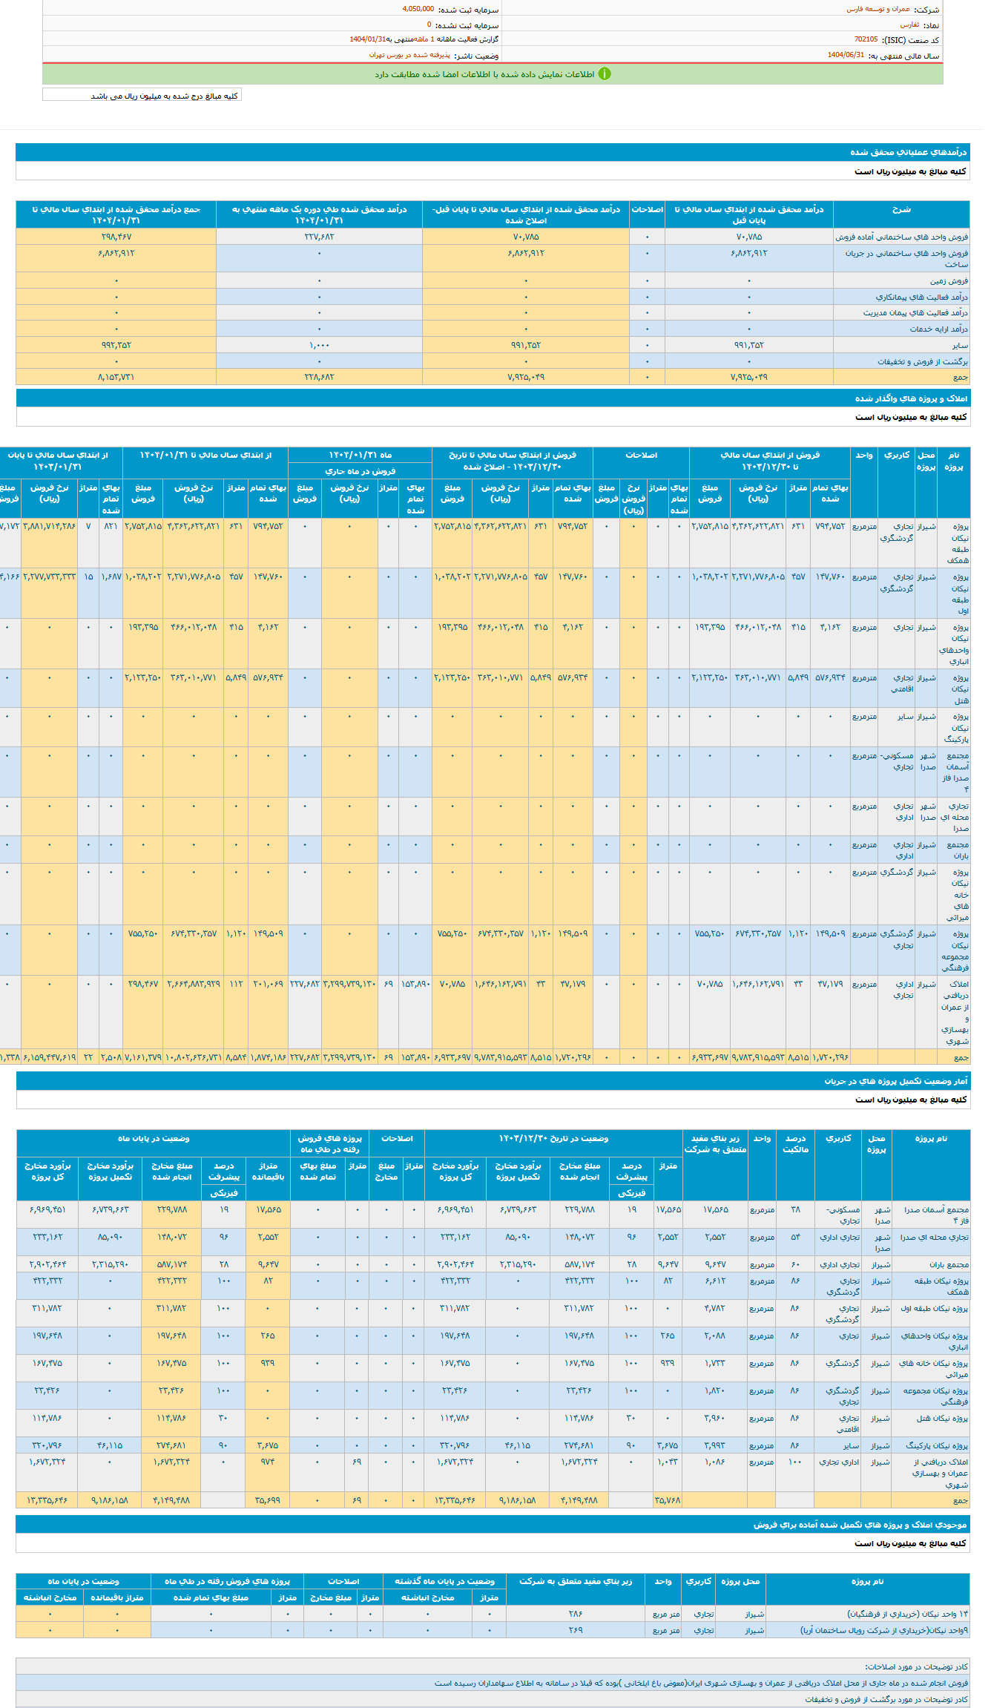Screen dimensions: 991x1708
Task: Click the green info icon in banner
Action: point(605,74)
